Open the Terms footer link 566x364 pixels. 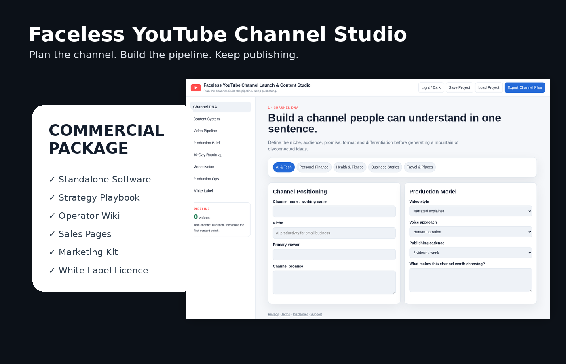286,314
